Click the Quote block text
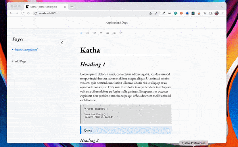Viewport: 238px width, 147px height. point(88,130)
